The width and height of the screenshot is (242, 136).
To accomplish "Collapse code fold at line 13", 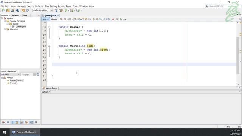I will coord(49,46).
